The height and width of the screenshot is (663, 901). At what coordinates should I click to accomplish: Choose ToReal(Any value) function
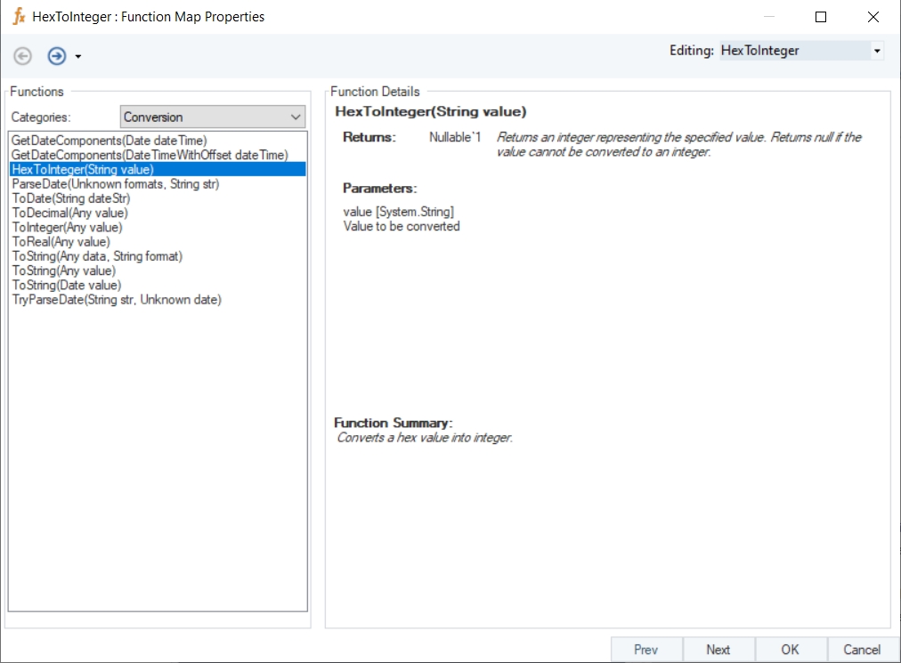[x=61, y=242]
